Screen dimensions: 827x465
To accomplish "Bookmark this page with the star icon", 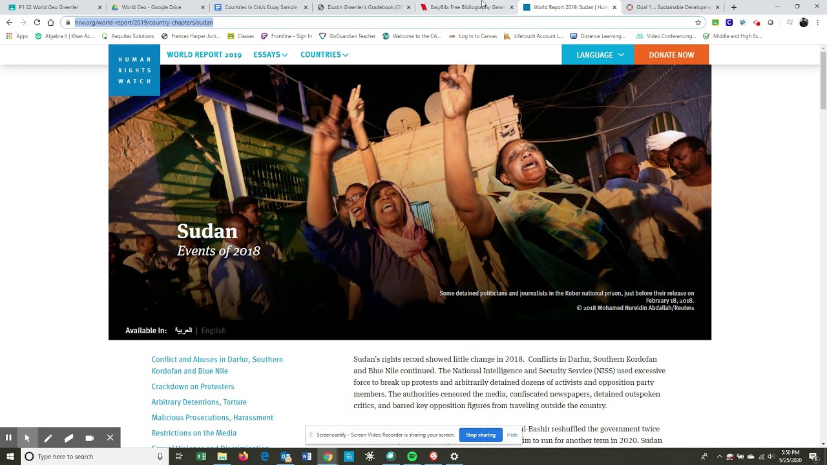I will tap(698, 22).
